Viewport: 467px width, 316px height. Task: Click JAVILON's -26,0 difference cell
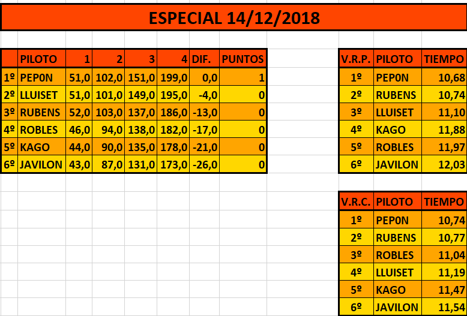pyautogui.click(x=204, y=164)
